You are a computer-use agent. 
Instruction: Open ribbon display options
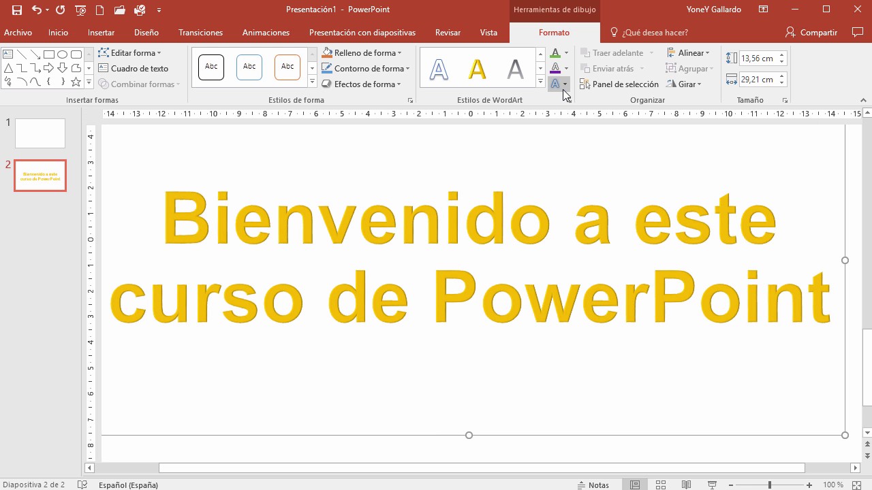pos(764,10)
